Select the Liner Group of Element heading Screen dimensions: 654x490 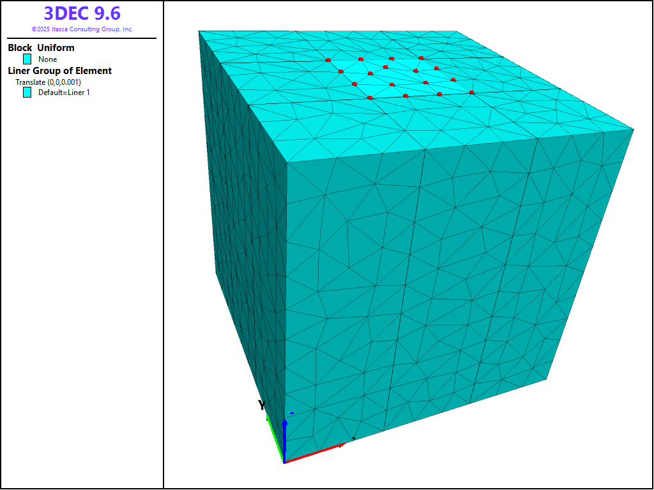coord(59,71)
